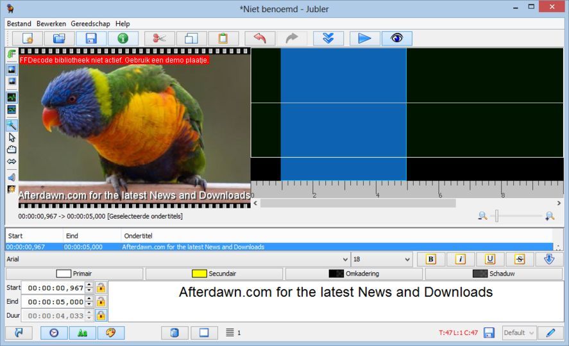The width and height of the screenshot is (569, 346).
Task: Click the Eind column header
Action: [92, 236]
